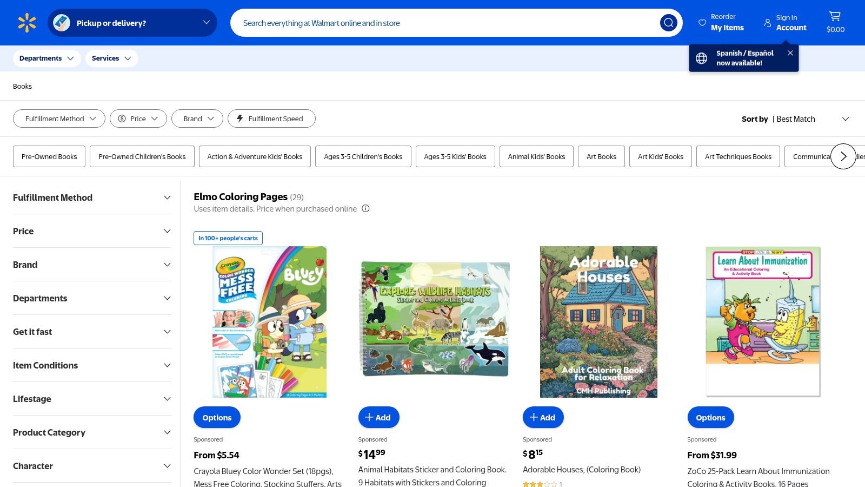Dismiss the Spanish/Español notification banner

(790, 53)
